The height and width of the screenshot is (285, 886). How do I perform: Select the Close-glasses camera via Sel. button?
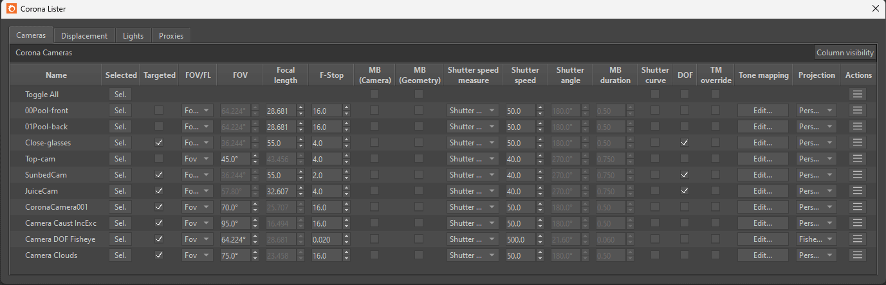120,143
